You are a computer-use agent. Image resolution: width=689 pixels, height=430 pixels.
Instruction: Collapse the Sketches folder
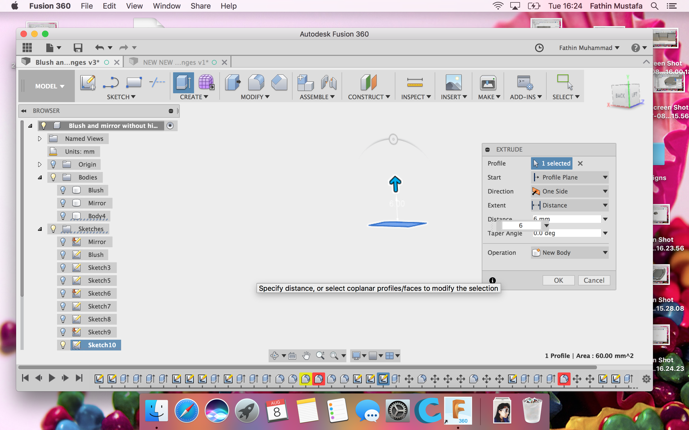(x=40, y=229)
